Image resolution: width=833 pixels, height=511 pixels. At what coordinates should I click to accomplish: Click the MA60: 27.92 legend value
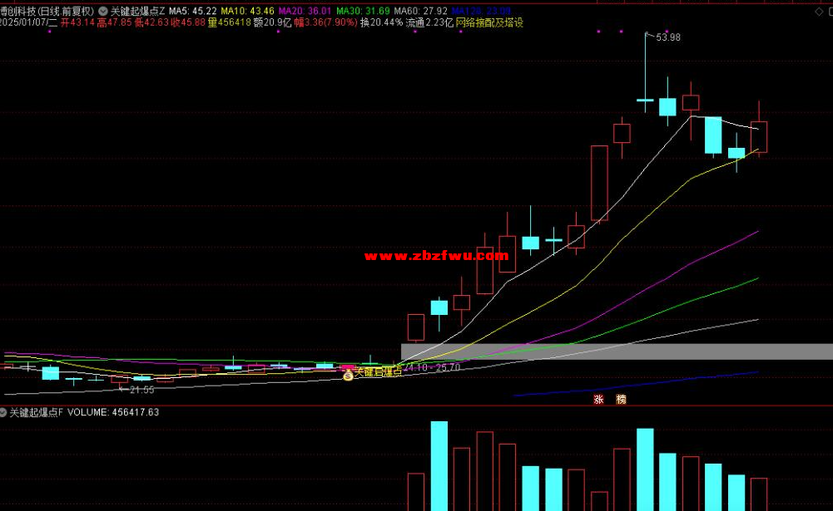(x=421, y=11)
